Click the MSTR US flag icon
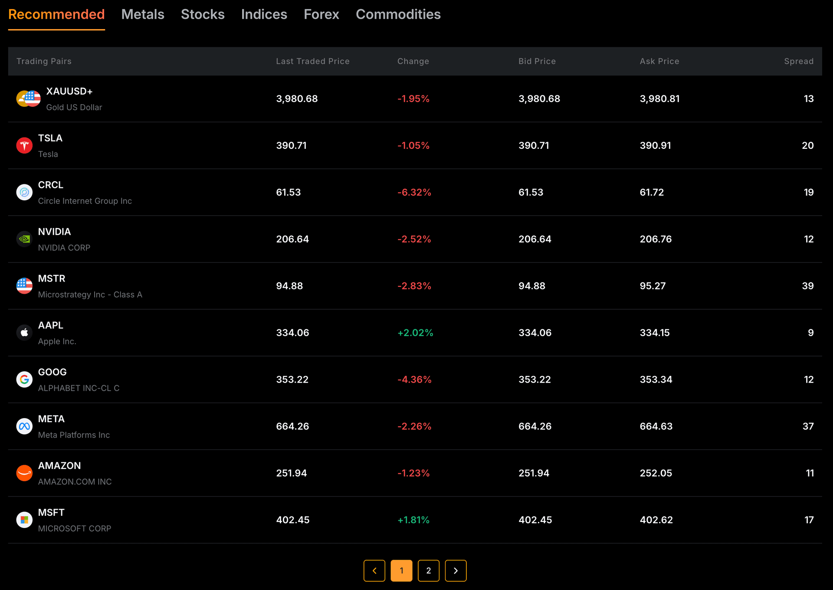 pos(24,286)
